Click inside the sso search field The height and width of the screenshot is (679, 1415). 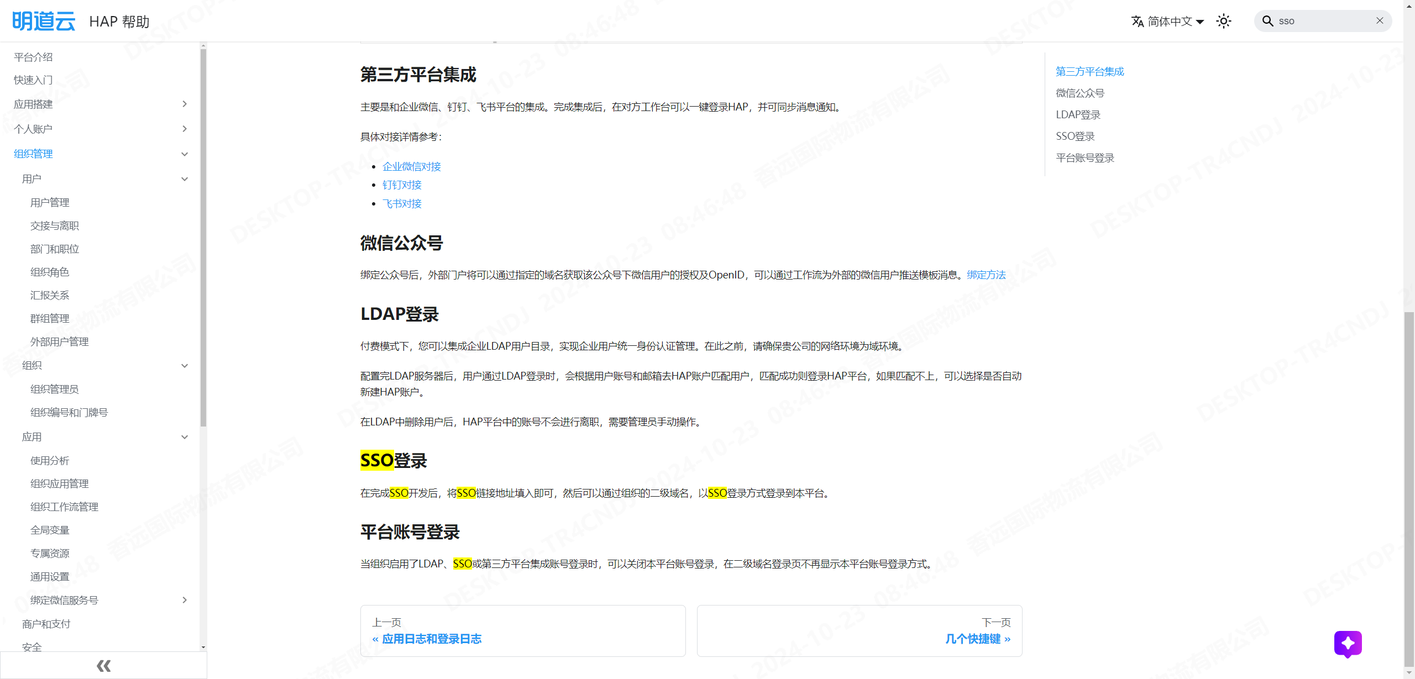1324,21
